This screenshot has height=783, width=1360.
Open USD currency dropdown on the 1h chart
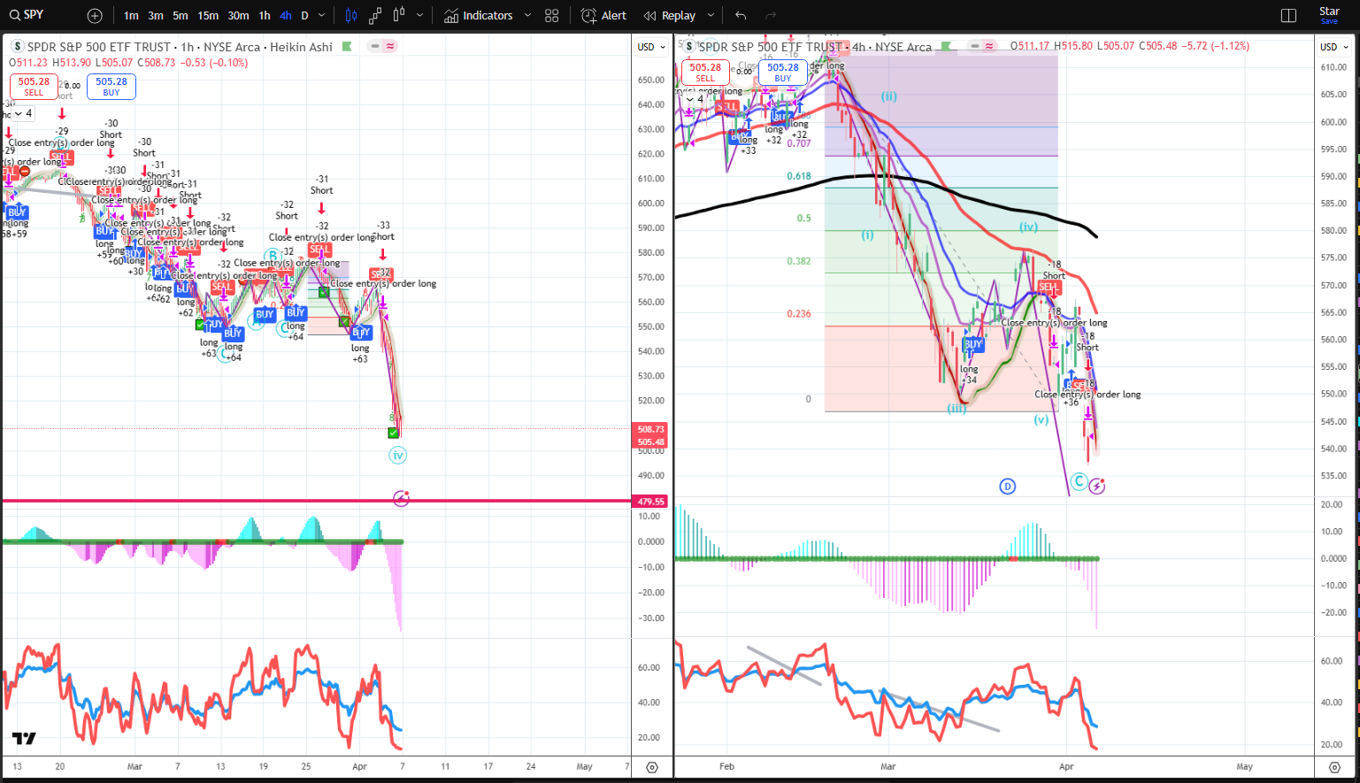pos(651,47)
